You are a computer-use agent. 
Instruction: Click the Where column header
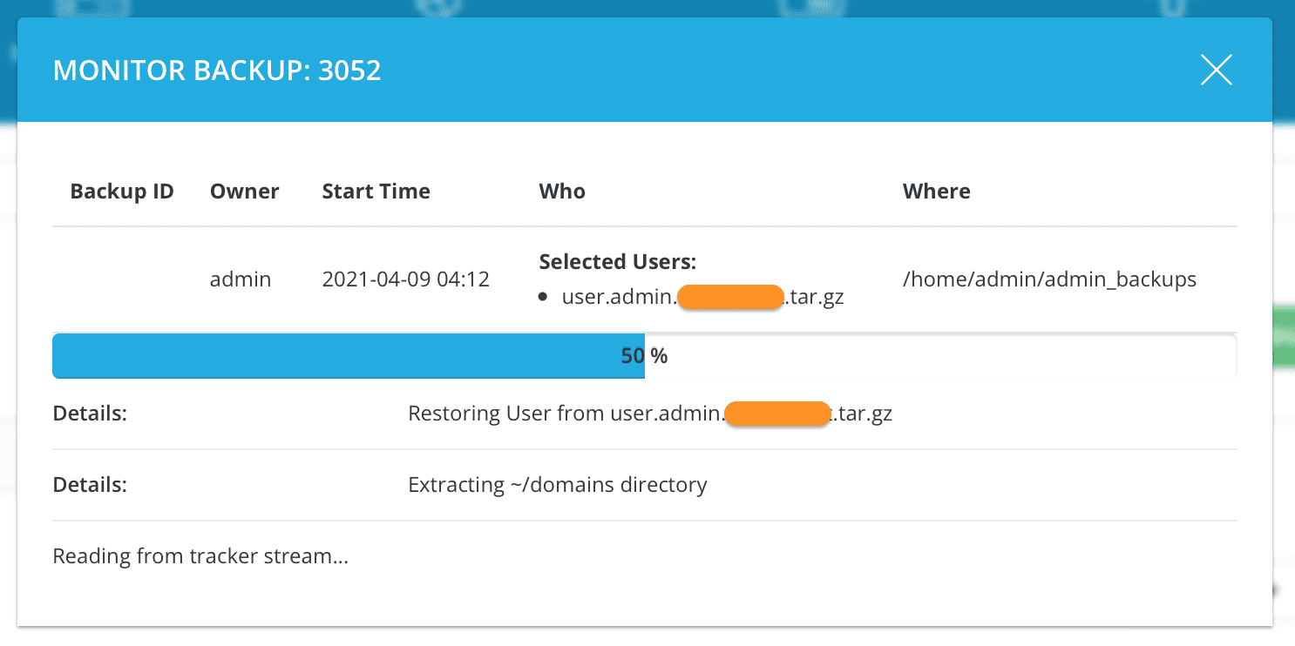tap(936, 191)
